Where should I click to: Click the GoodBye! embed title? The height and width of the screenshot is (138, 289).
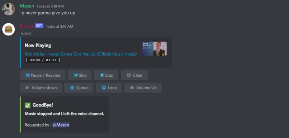pos(43,105)
